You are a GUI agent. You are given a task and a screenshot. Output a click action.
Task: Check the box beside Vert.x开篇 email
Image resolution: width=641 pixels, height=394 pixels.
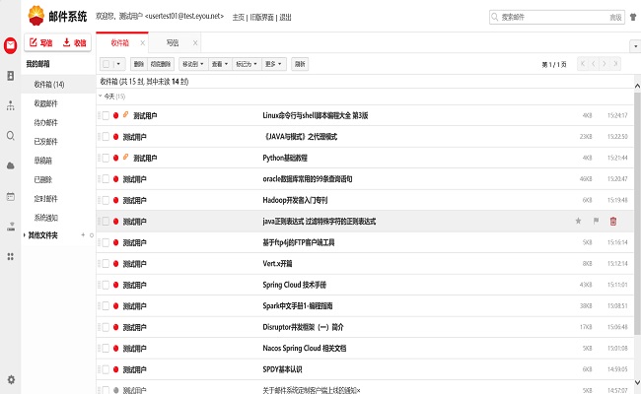click(x=106, y=264)
